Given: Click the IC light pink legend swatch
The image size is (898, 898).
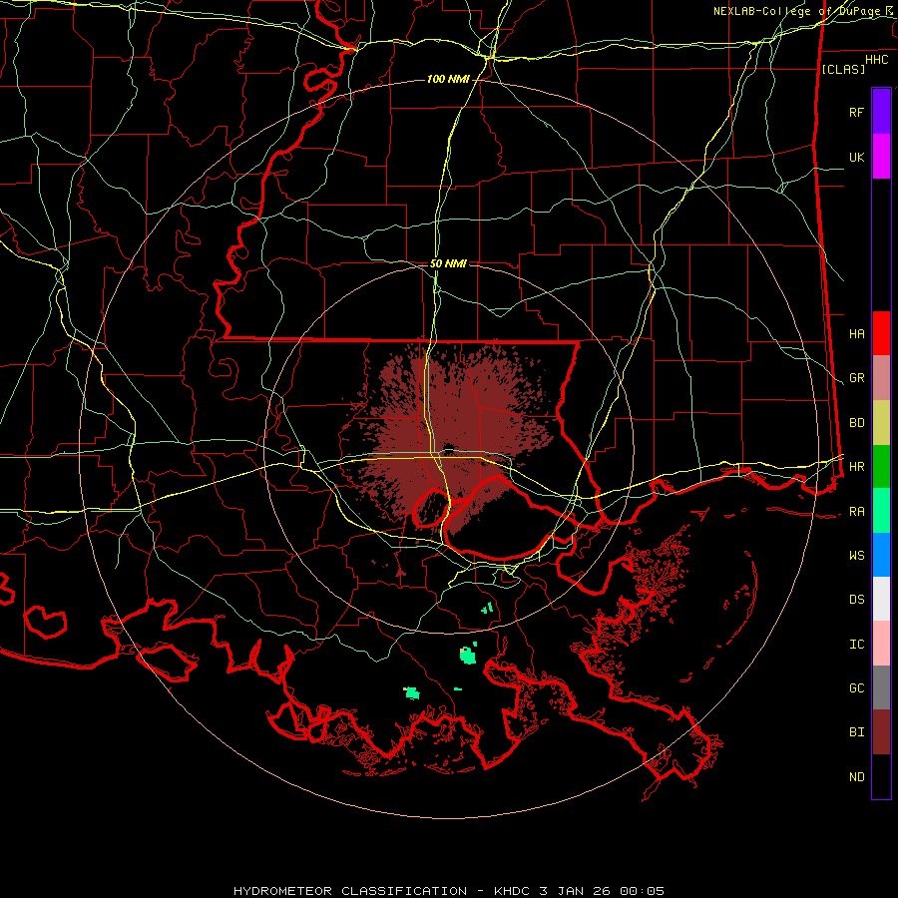Looking at the screenshot, I should pos(881,644).
